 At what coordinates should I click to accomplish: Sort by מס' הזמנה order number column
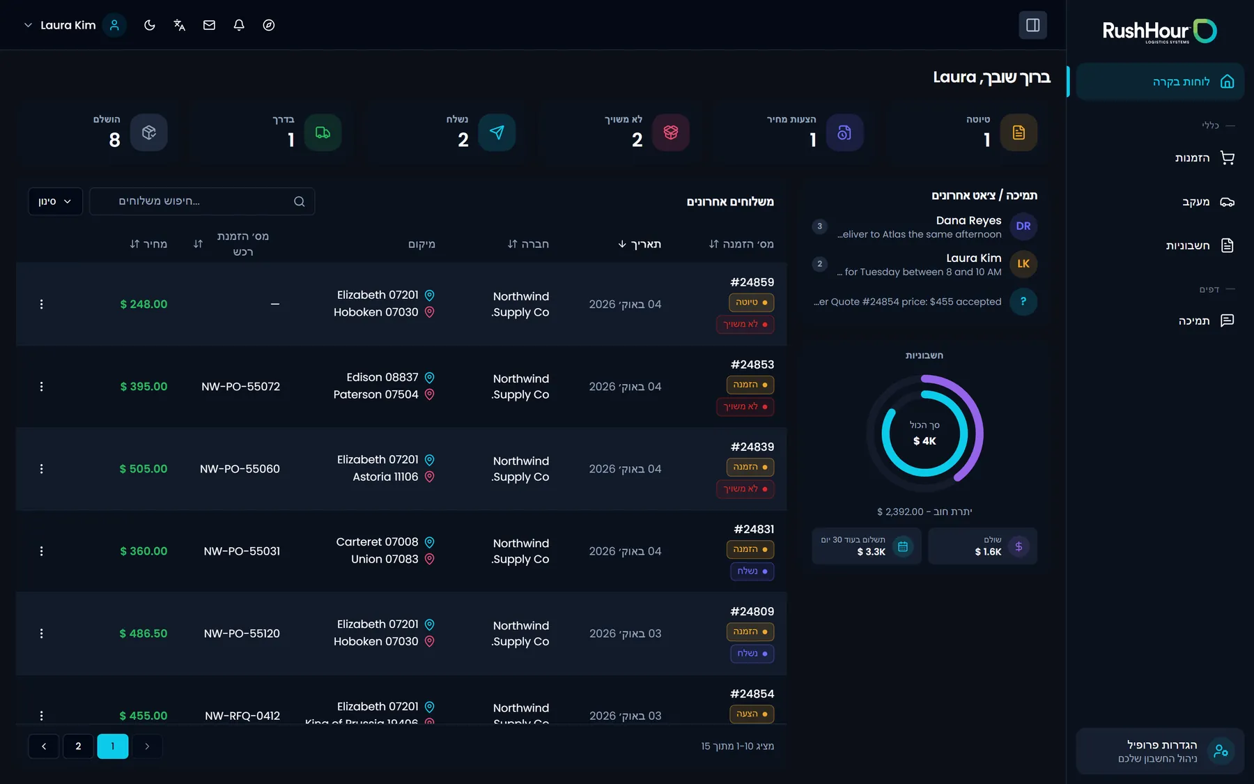741,244
